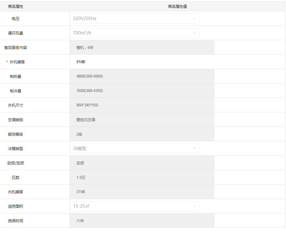This screenshot has height=231, width=286.
Task: Click the 商品属性 column header
Action: tap(16, 6)
